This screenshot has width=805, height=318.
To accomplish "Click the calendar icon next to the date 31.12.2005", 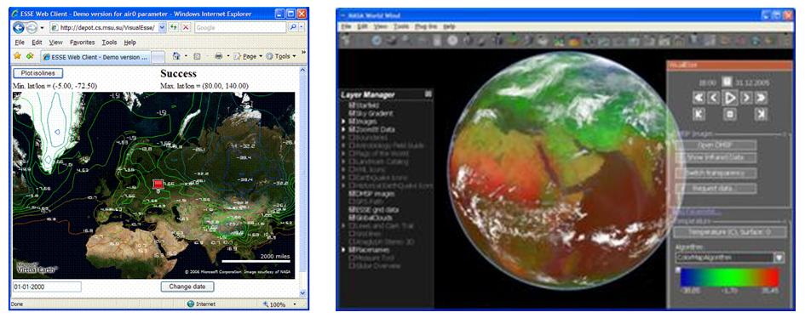I will [x=727, y=82].
